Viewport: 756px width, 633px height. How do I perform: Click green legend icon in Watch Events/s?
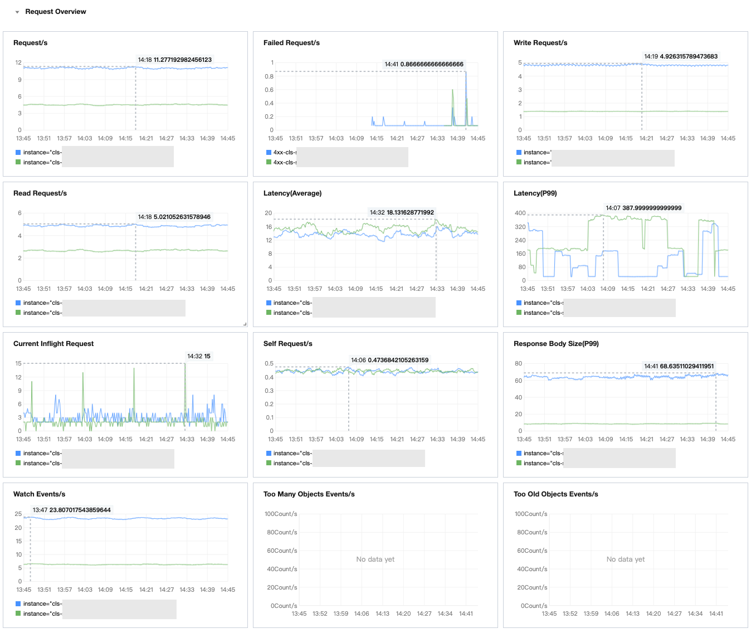point(18,613)
